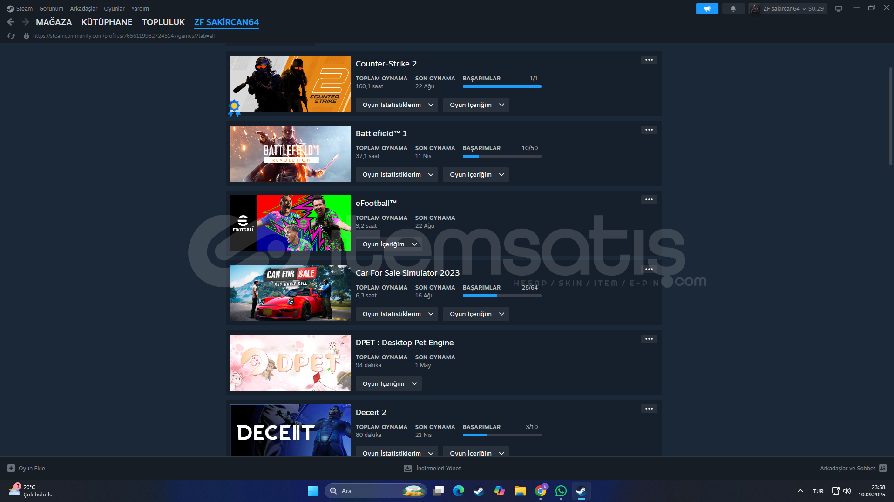Expand DPET Oyun İçeriğim dropdown
Image resolution: width=894 pixels, height=502 pixels.
point(389,383)
